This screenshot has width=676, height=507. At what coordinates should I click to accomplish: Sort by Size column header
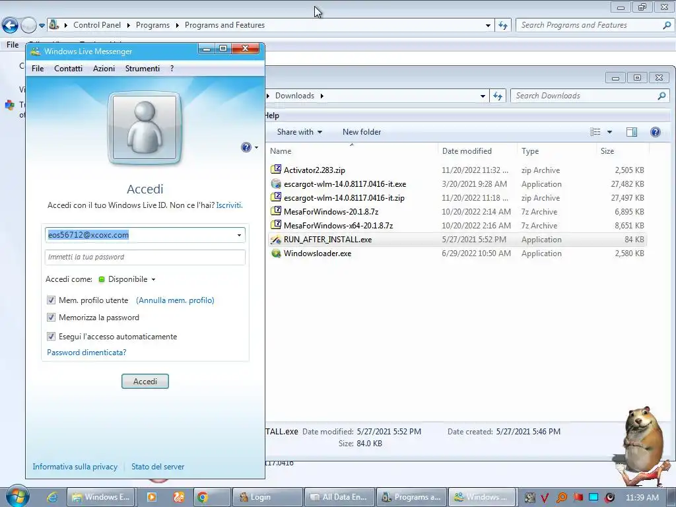623,151
